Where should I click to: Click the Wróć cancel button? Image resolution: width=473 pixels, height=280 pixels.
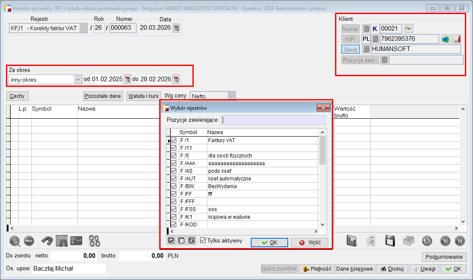310,243
